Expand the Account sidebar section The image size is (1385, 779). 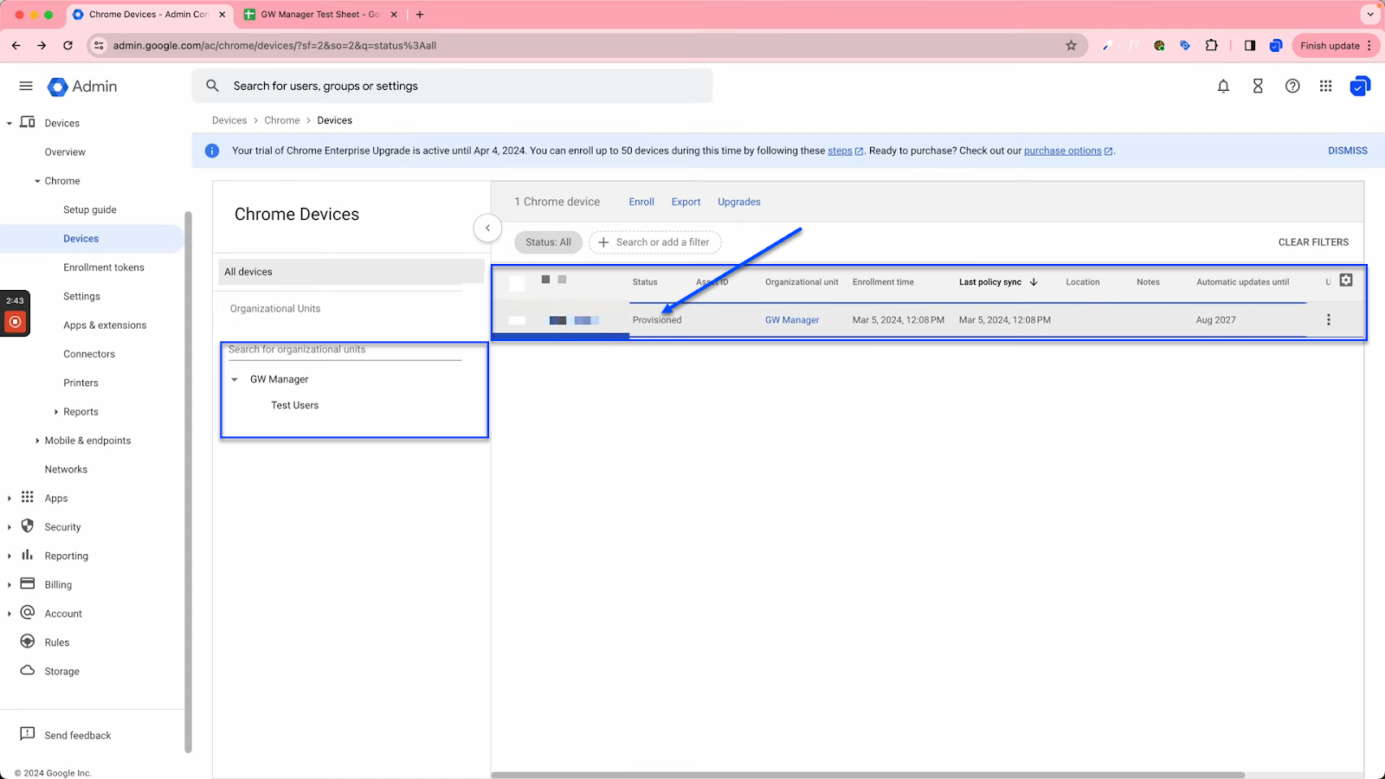coord(10,614)
